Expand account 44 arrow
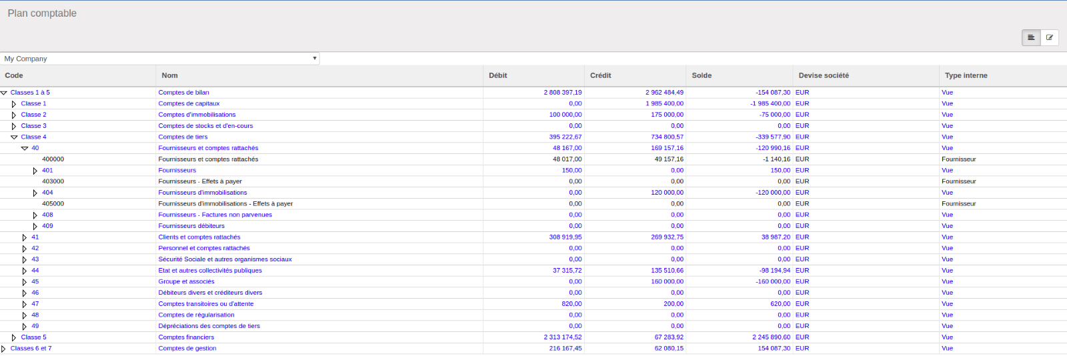This screenshot has height=356, width=1067. click(25, 271)
